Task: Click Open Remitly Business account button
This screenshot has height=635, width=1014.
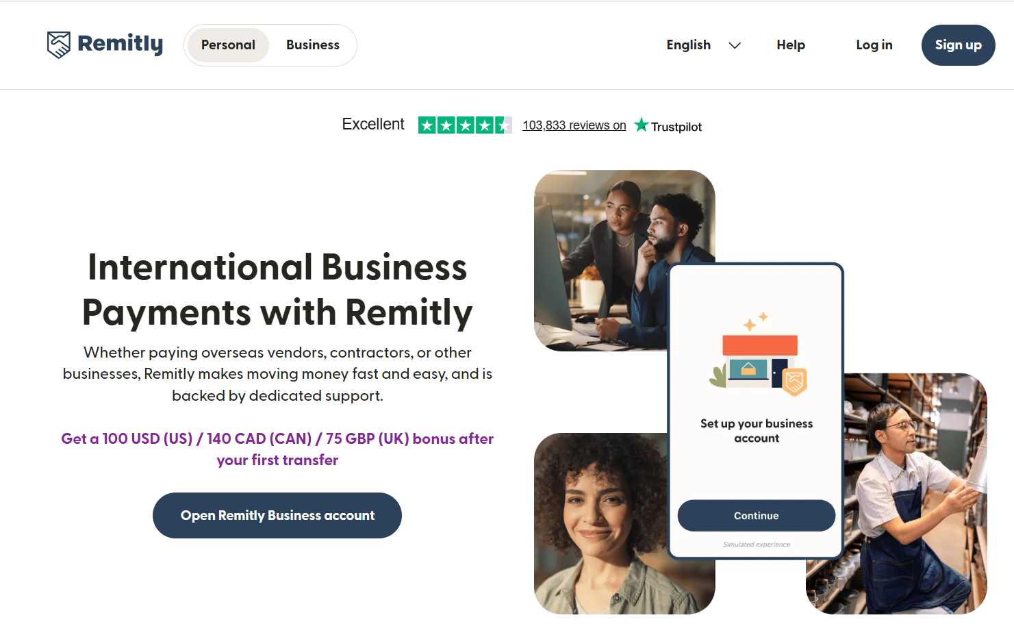Action: (x=277, y=515)
